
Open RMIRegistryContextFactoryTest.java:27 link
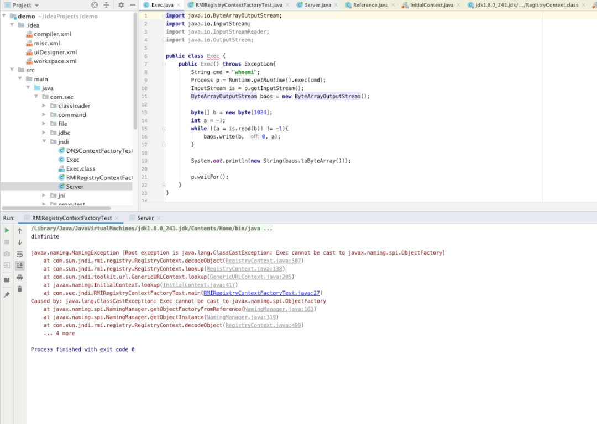coord(261,293)
